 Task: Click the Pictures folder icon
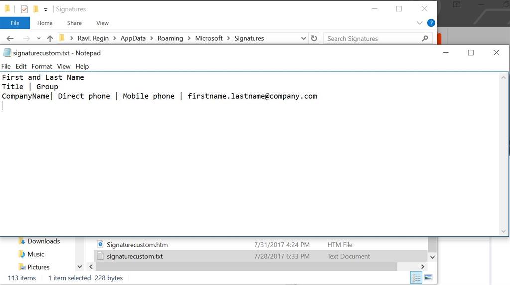[x=22, y=267]
